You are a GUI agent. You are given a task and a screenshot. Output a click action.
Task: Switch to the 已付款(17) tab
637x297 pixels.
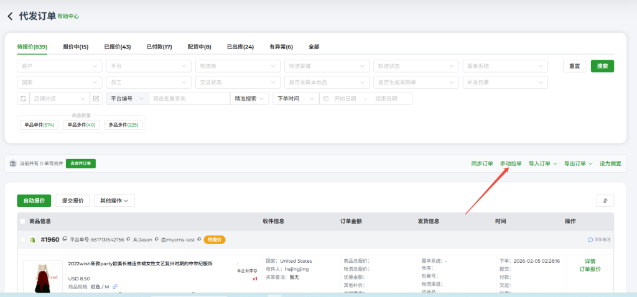tap(159, 47)
